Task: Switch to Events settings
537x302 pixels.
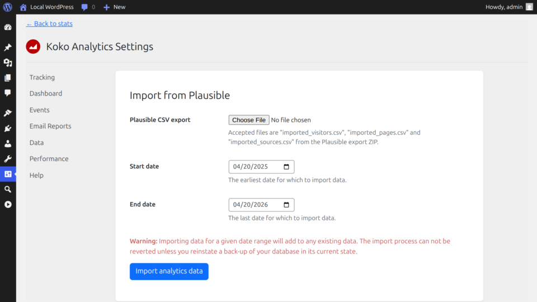Action: 39,110
